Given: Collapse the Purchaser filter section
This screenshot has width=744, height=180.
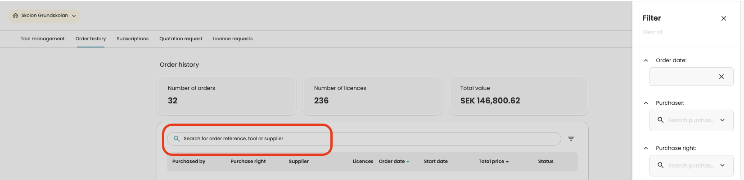Looking at the screenshot, I should click(x=646, y=103).
